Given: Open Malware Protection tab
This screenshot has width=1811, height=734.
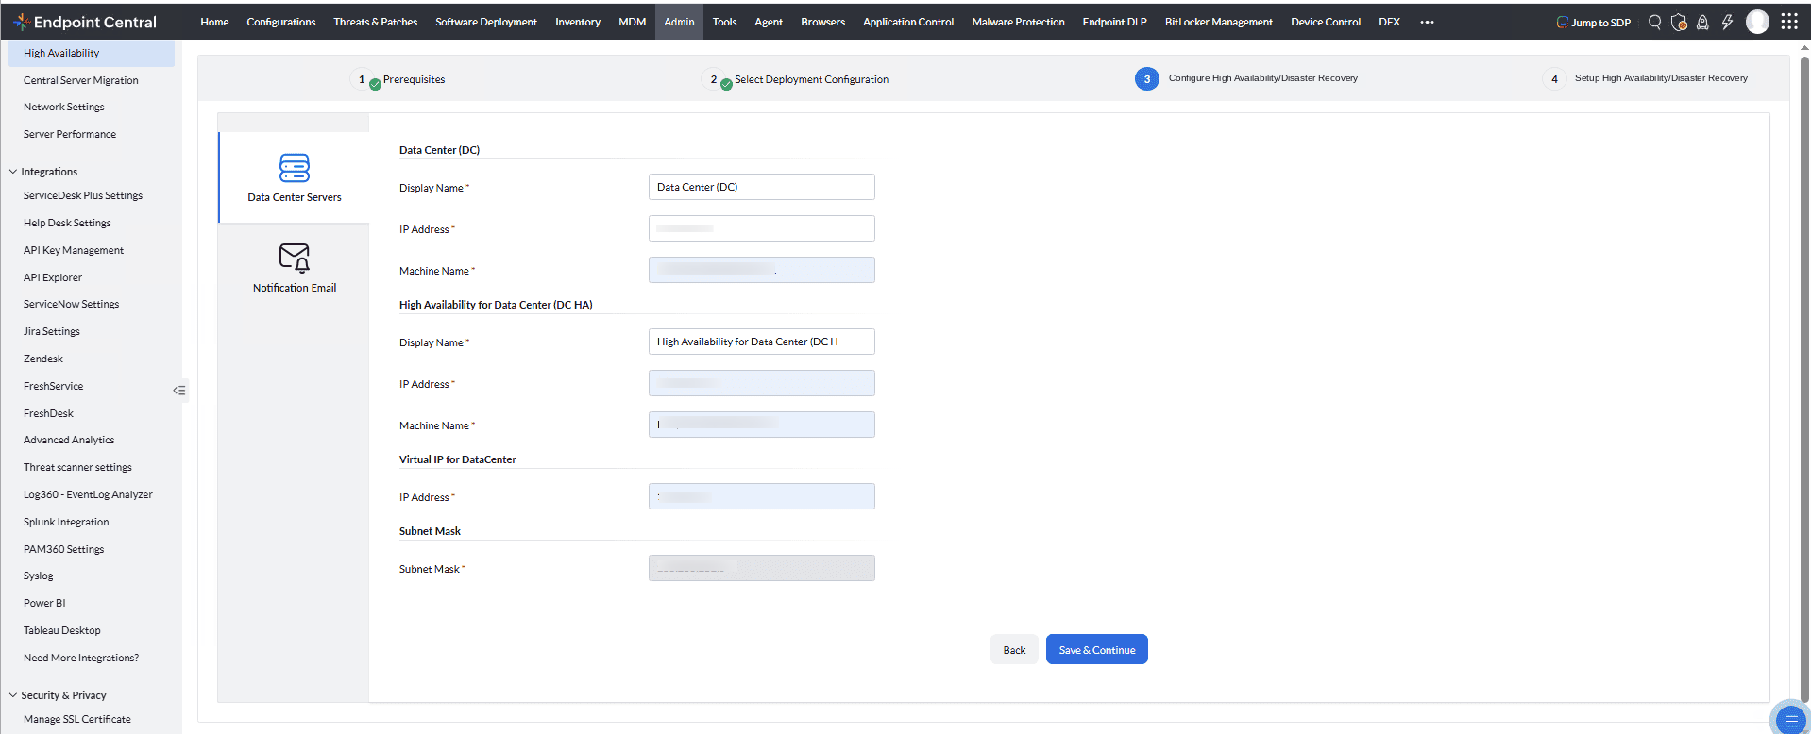Looking at the screenshot, I should click(1018, 22).
